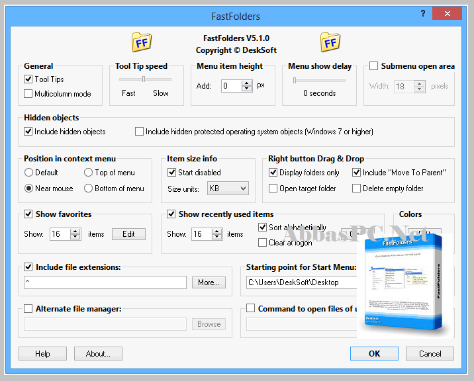Click the "Slow" speed label

(x=160, y=93)
